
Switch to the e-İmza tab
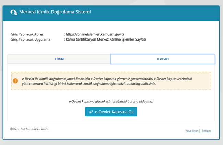[x=59, y=59]
